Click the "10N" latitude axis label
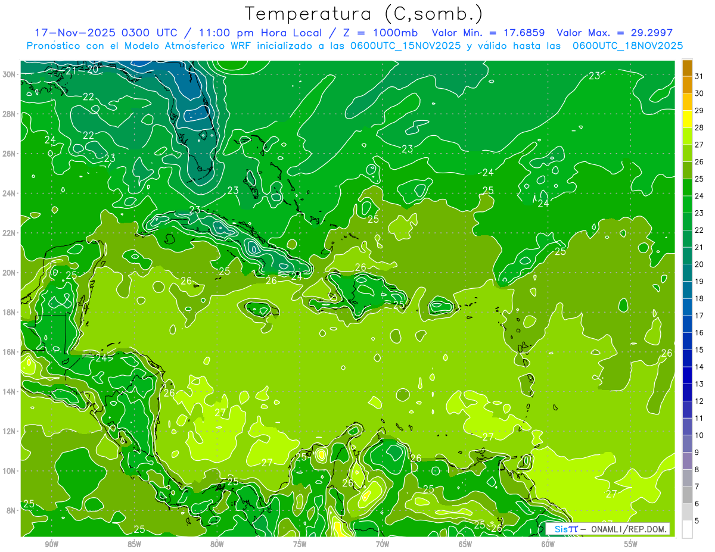 [x=9, y=470]
